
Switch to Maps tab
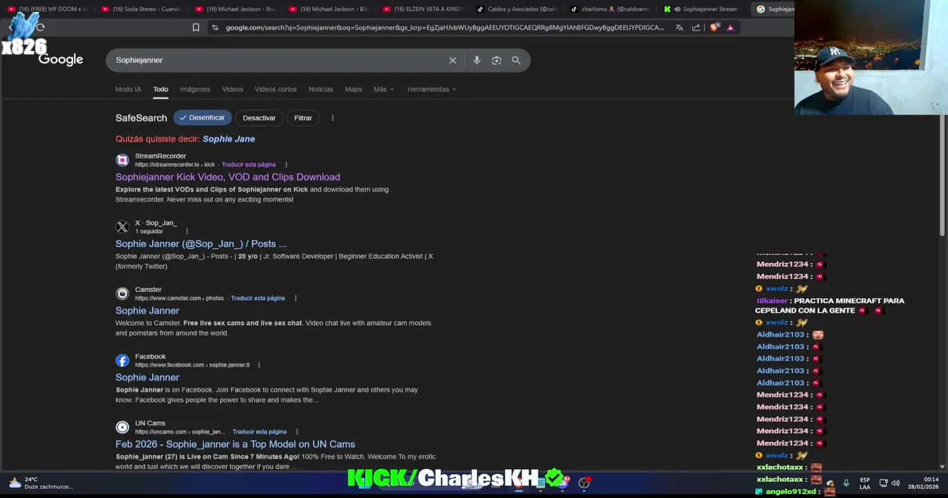[353, 89]
